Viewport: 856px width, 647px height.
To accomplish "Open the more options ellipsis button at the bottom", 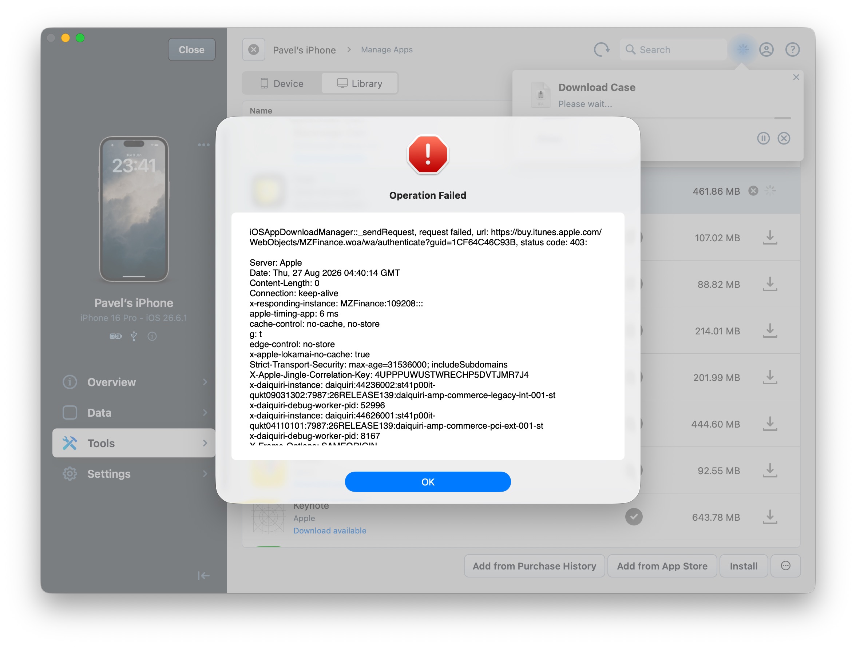I will click(785, 566).
